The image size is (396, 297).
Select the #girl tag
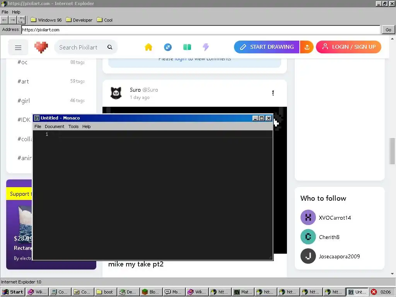click(24, 101)
